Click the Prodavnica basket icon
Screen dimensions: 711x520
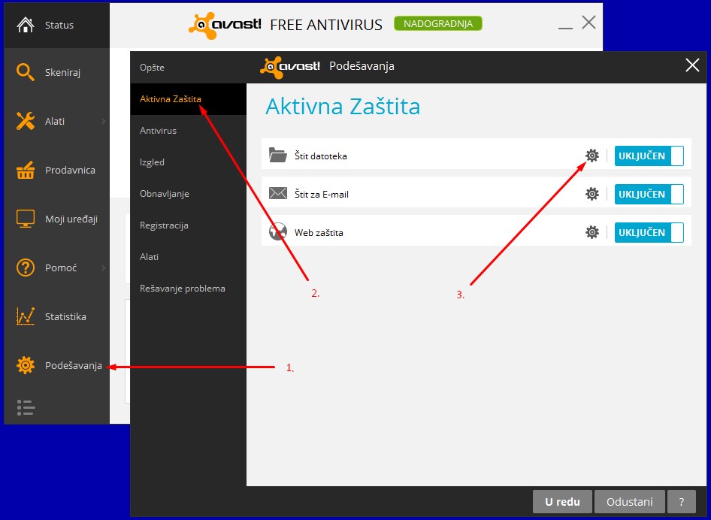click(x=26, y=170)
